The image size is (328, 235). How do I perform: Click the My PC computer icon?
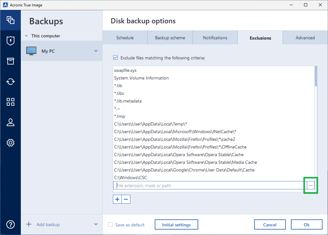tap(31, 50)
